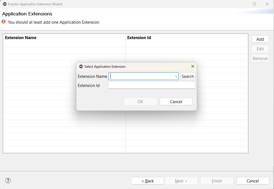274x189 pixels.
Task: Expand the Extension Name dropdown arrow
Action: [x=176, y=76]
